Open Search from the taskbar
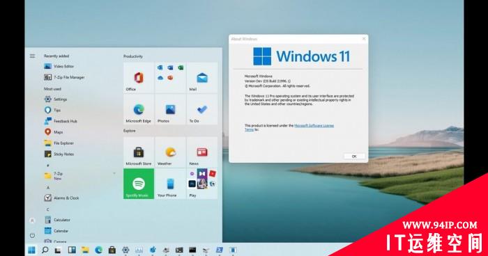The image size is (488, 256). [x=45, y=250]
